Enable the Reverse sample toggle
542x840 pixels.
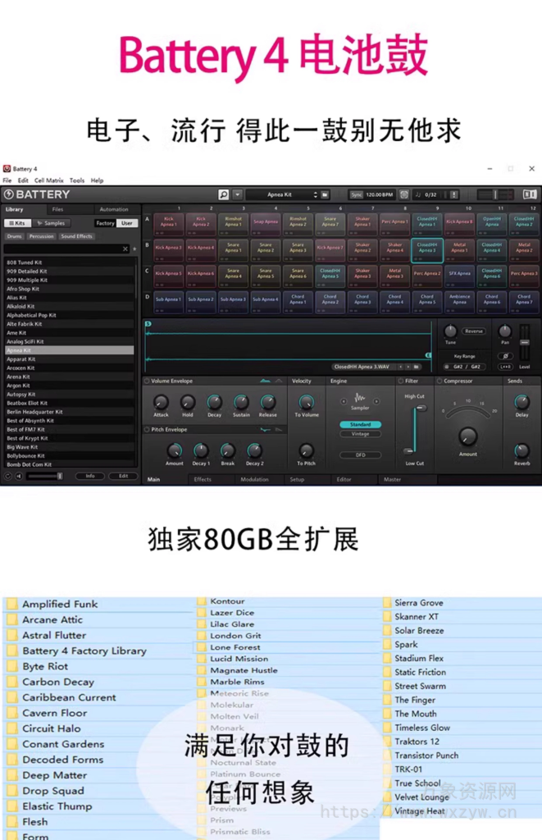click(473, 331)
